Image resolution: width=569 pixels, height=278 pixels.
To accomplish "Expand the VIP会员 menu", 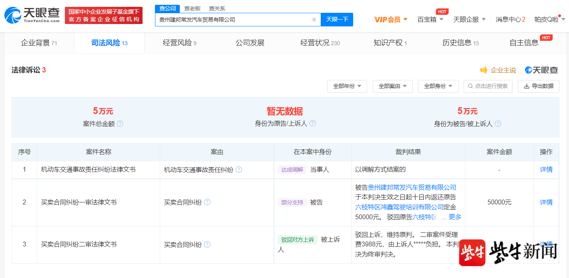I will [391, 19].
